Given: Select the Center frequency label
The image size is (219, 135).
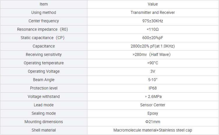Looking at the screenshot, I should tap(44, 21).
